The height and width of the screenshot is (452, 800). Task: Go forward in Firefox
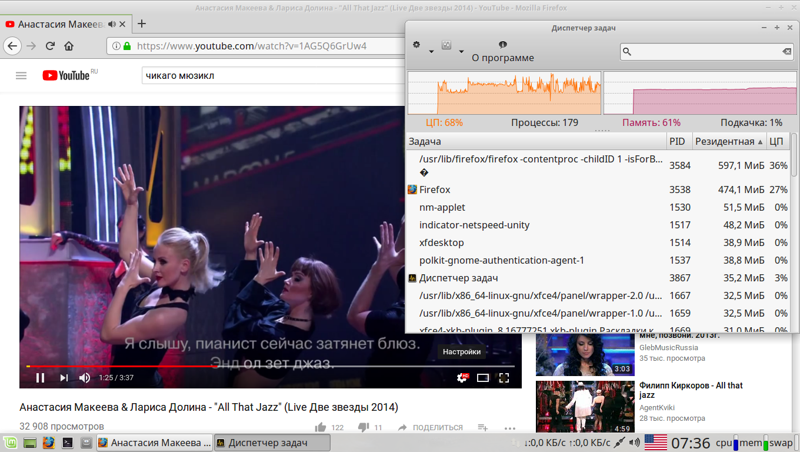pos(31,46)
